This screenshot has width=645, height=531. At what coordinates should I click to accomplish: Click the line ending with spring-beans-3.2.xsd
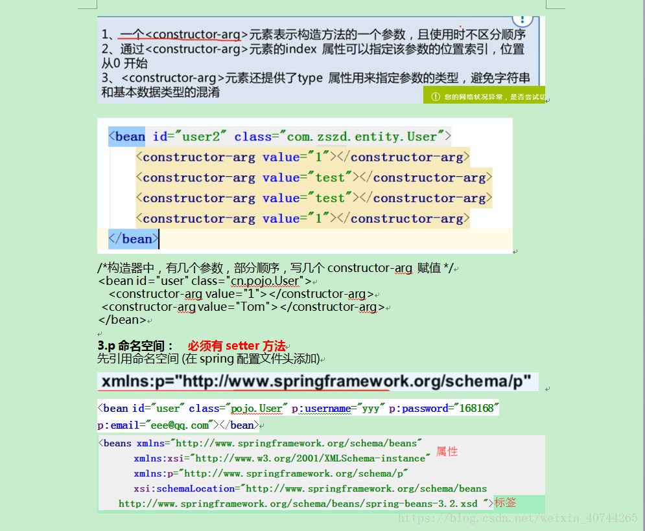coord(305,503)
